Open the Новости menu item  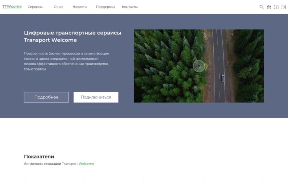pyautogui.click(x=80, y=7)
